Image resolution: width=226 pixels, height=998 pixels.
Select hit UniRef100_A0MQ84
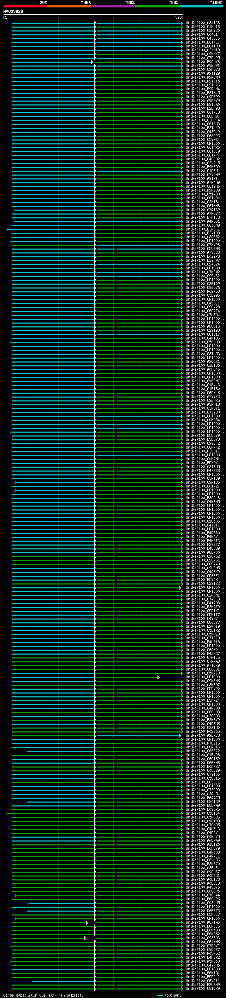(203, 420)
